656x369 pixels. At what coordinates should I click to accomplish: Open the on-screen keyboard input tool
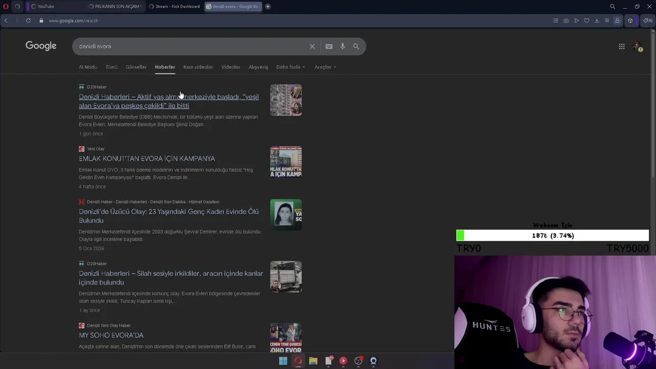click(329, 46)
